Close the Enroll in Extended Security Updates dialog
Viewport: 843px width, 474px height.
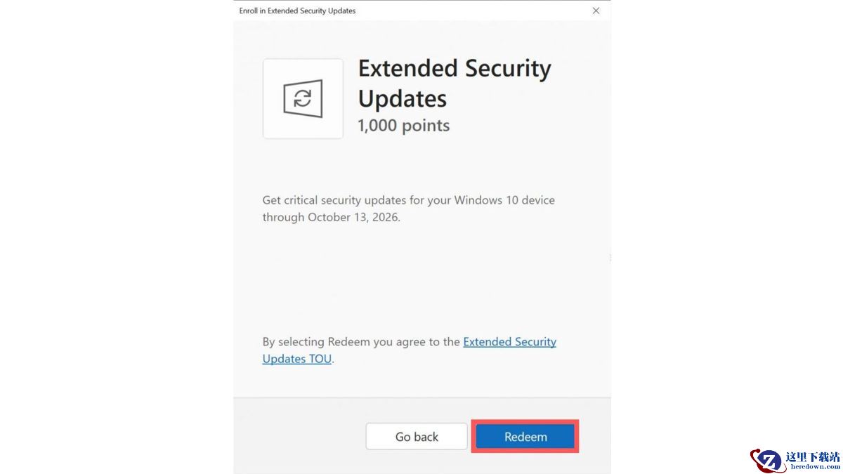click(596, 11)
